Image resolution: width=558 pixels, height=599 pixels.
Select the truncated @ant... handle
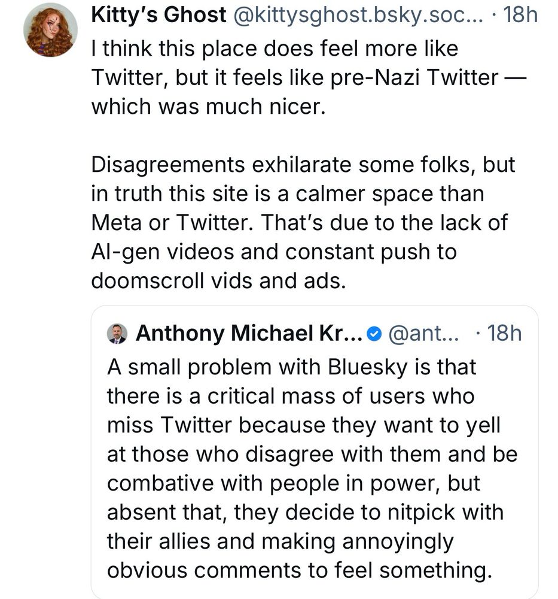(x=425, y=334)
